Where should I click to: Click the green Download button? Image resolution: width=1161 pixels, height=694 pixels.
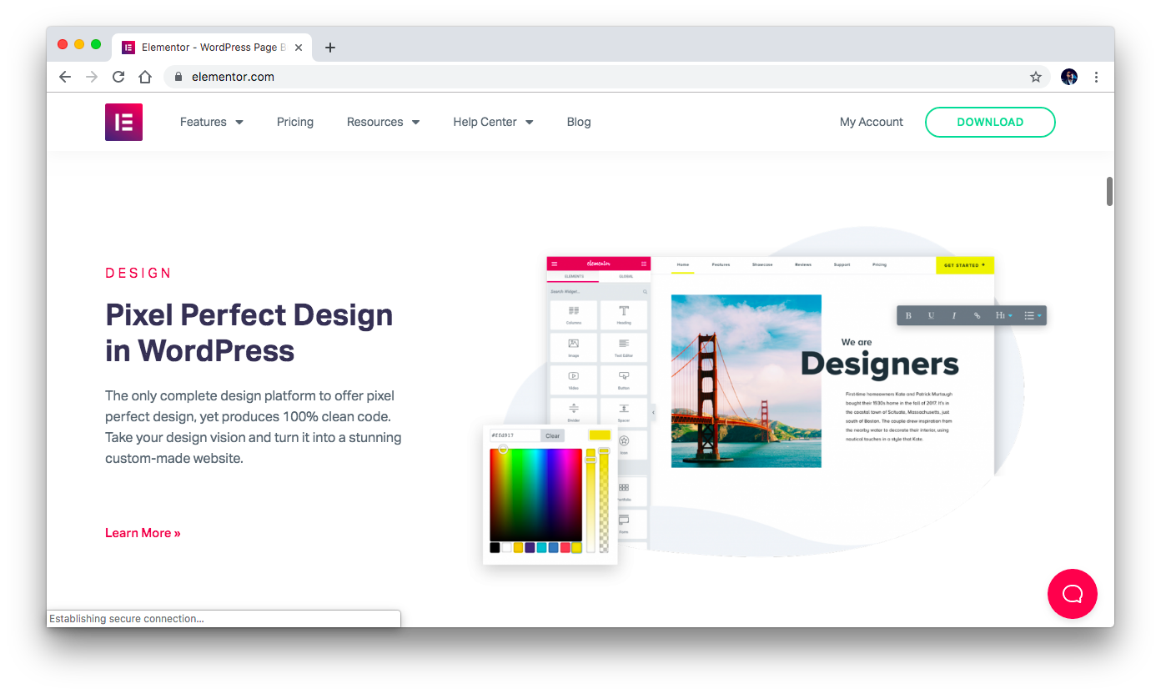[x=990, y=122]
